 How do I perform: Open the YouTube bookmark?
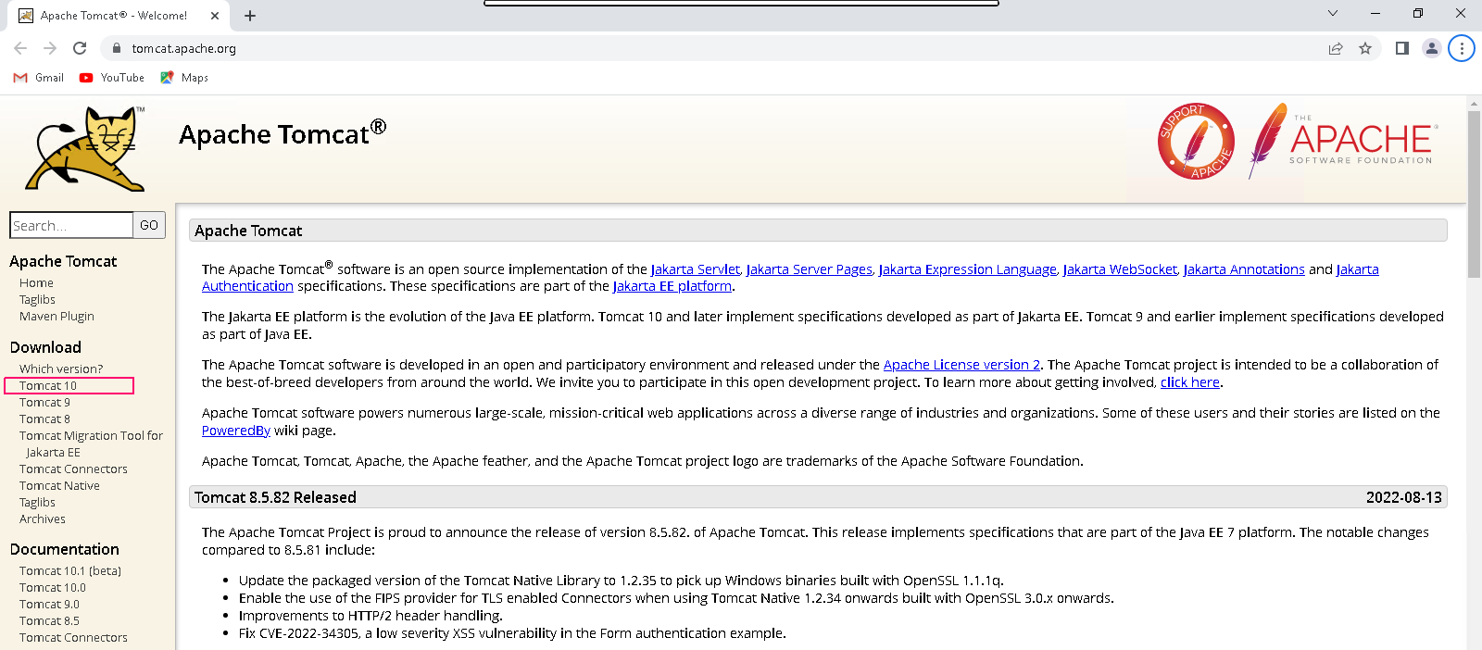[112, 78]
